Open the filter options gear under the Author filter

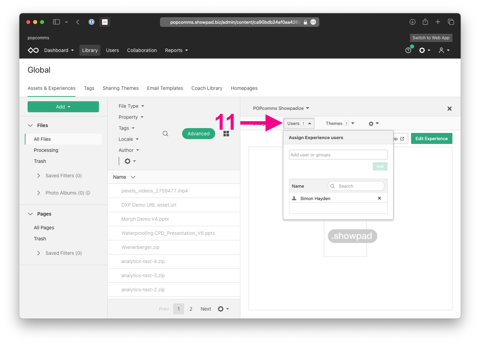128,161
